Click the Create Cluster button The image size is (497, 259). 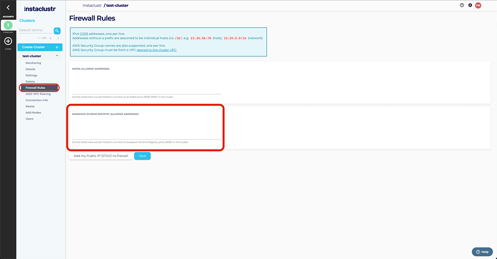(40, 47)
